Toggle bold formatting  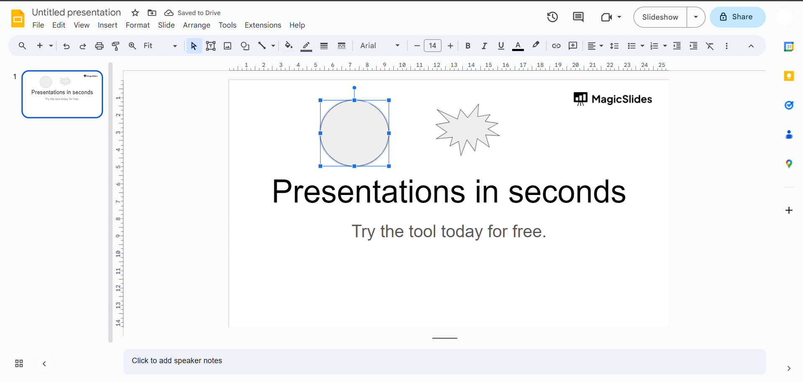point(468,46)
